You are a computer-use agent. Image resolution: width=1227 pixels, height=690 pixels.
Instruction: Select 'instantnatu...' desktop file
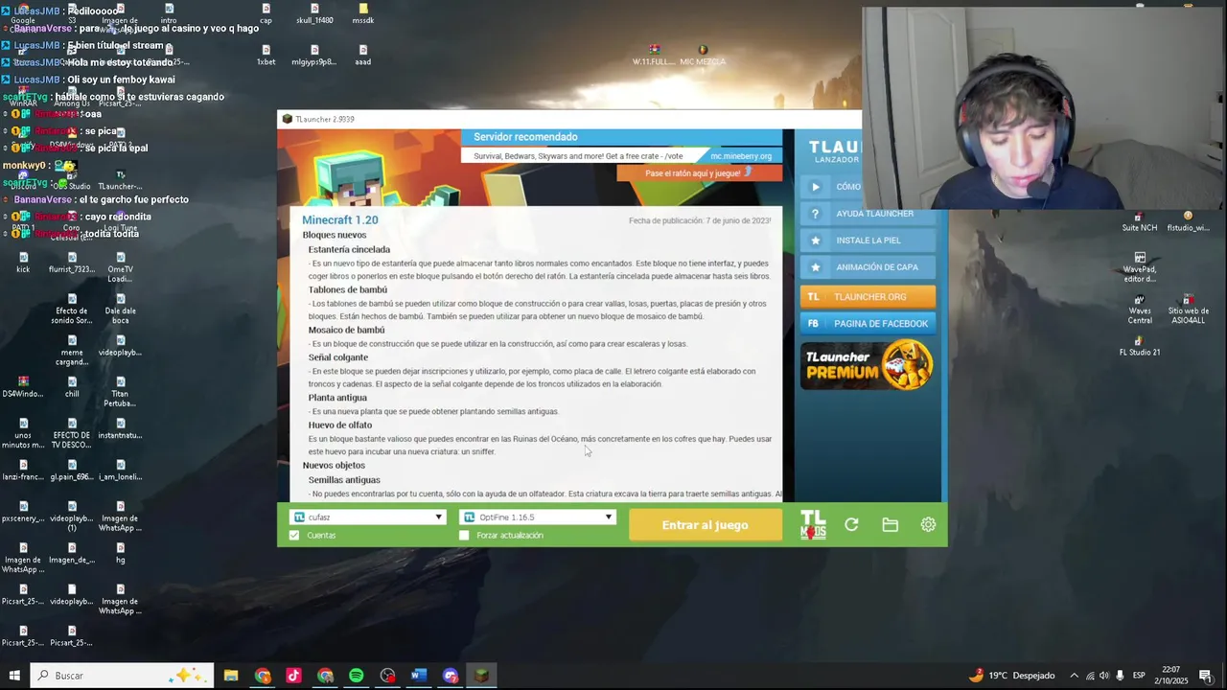coord(120,428)
